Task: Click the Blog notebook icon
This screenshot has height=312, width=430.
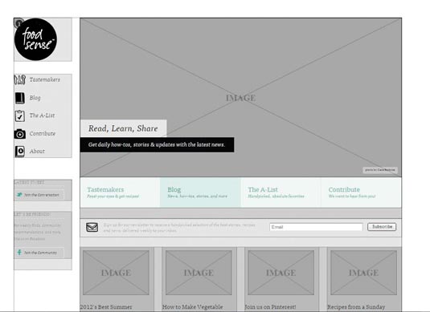Action: [x=20, y=98]
